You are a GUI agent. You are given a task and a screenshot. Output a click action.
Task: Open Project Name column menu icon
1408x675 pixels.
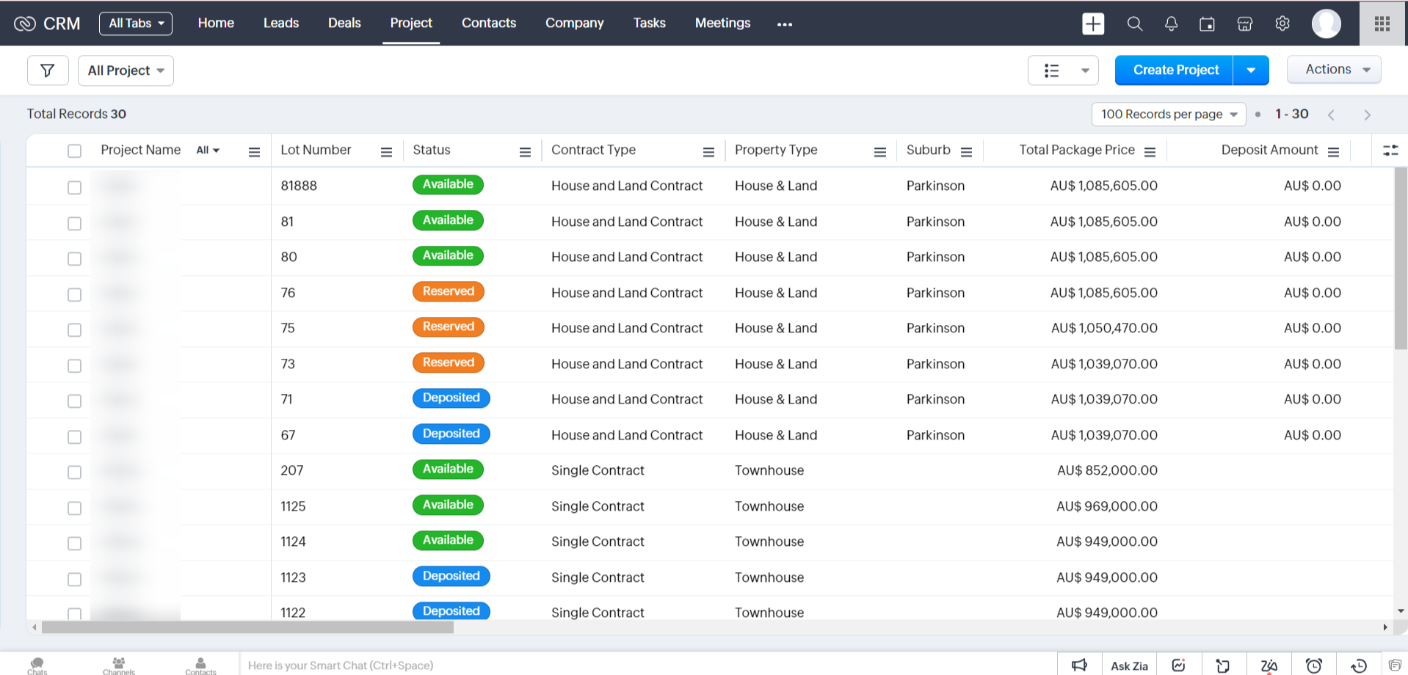click(254, 152)
